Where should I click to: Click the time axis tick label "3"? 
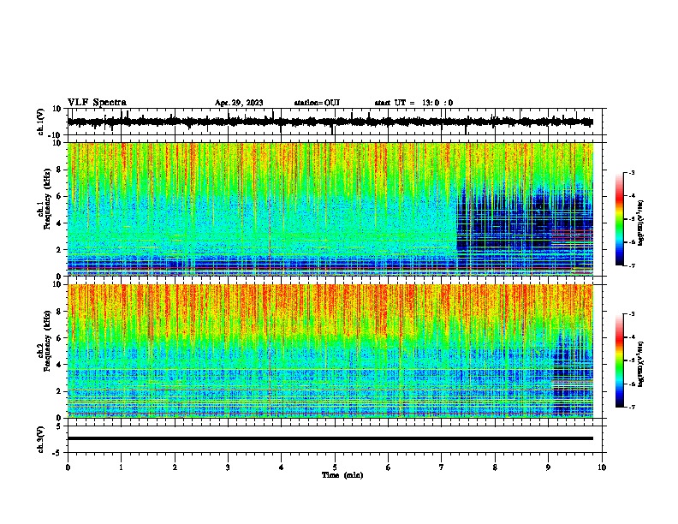coord(228,467)
